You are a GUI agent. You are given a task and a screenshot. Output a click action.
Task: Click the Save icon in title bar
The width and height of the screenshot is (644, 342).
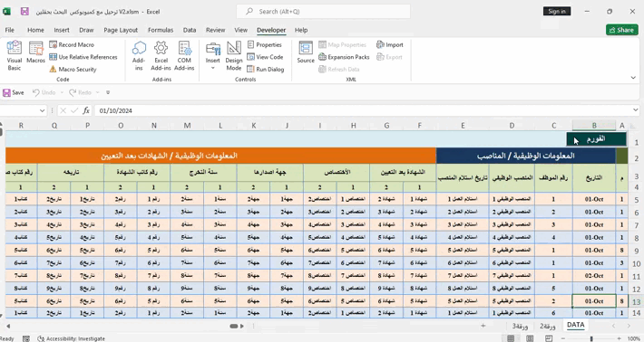[x=24, y=12]
